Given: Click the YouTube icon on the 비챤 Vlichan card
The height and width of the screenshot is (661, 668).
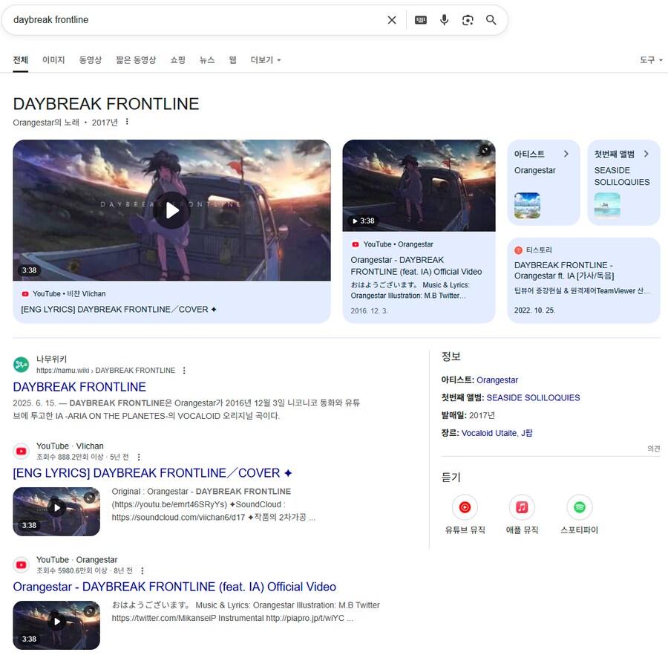Looking at the screenshot, I should (25, 294).
